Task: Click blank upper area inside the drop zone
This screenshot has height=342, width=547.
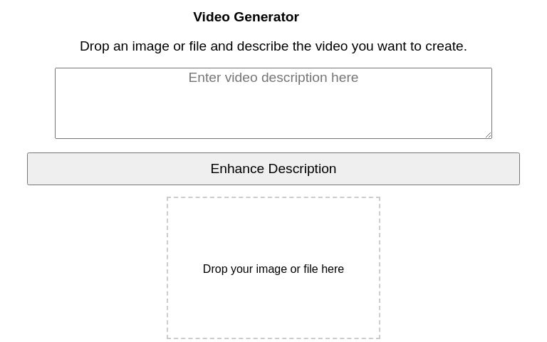Action: (273, 227)
